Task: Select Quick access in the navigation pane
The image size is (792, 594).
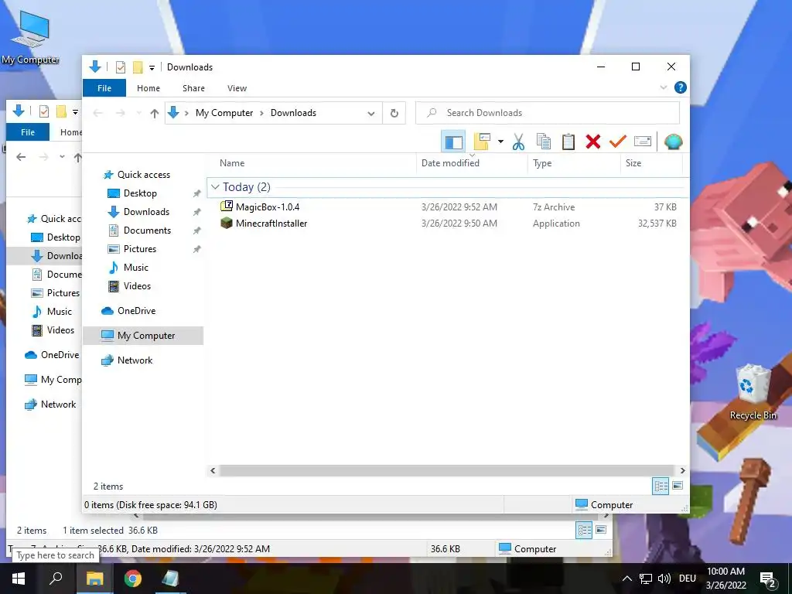Action: [x=143, y=175]
